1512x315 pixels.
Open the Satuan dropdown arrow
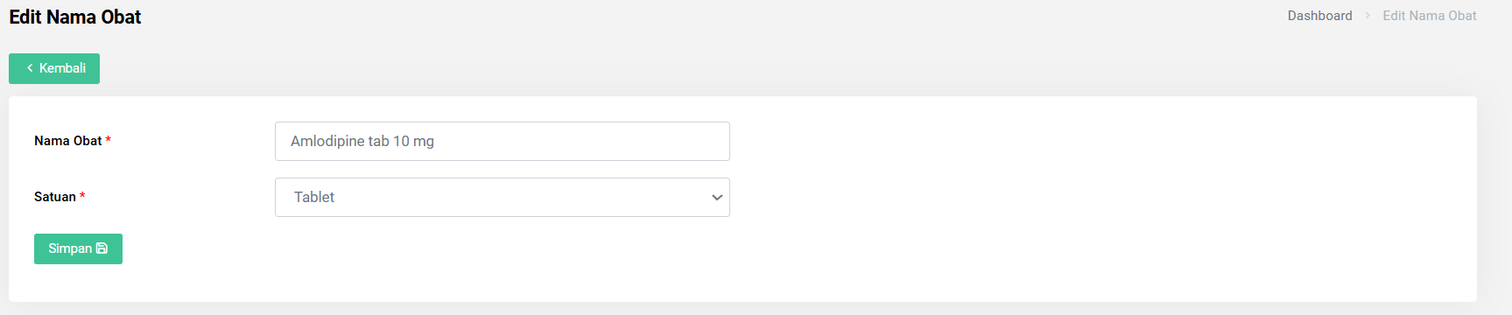click(x=717, y=198)
